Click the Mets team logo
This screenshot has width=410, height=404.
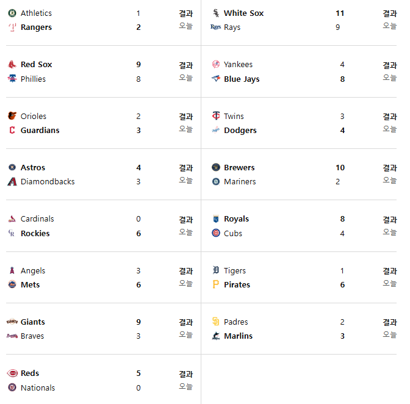(x=12, y=284)
